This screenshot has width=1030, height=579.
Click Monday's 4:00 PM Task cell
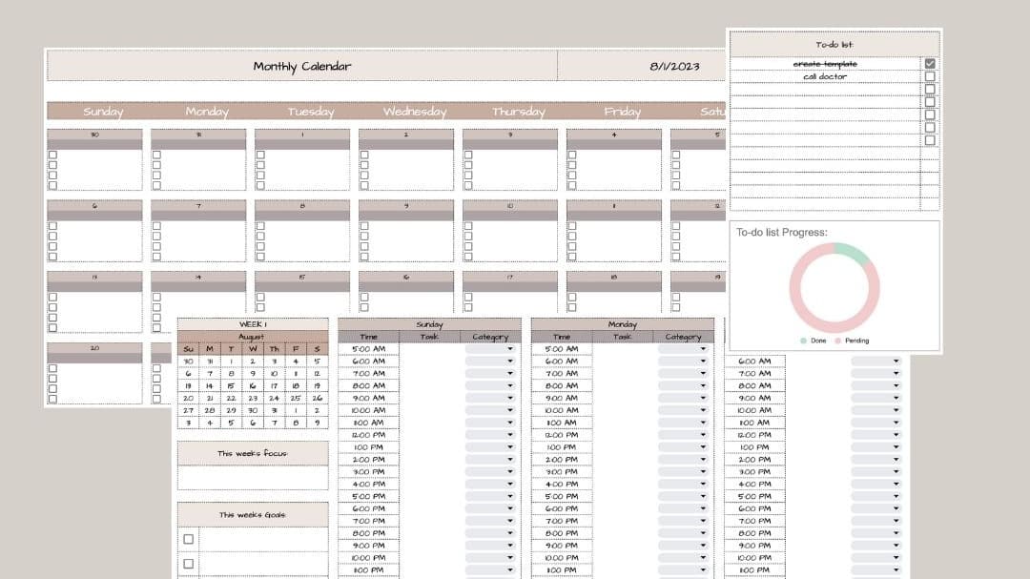pyautogui.click(x=622, y=485)
